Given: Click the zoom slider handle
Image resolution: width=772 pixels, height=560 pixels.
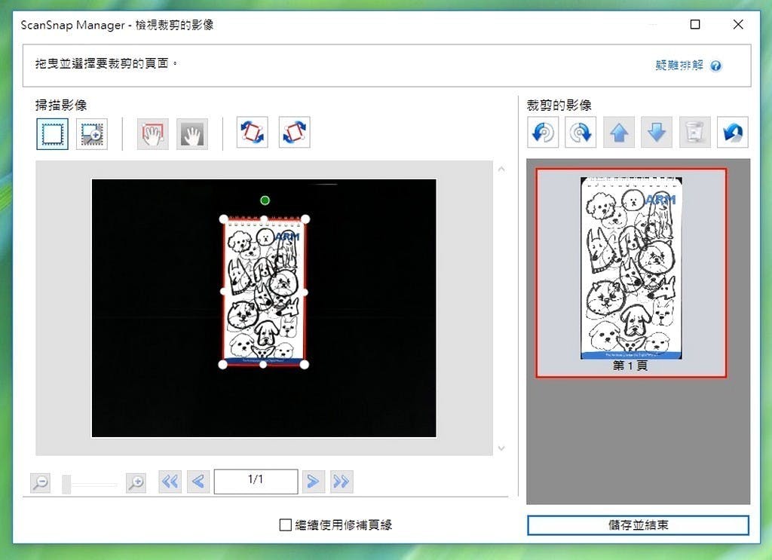Looking at the screenshot, I should point(66,484).
